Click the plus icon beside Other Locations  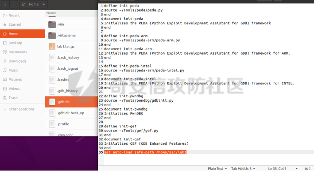[5, 109]
